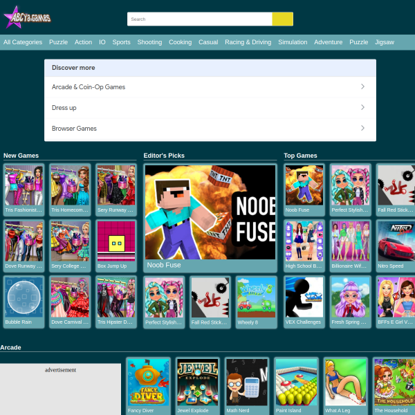This screenshot has height=415, width=415.
Task: Open the VEX Challenges game tile
Action: tap(304, 302)
